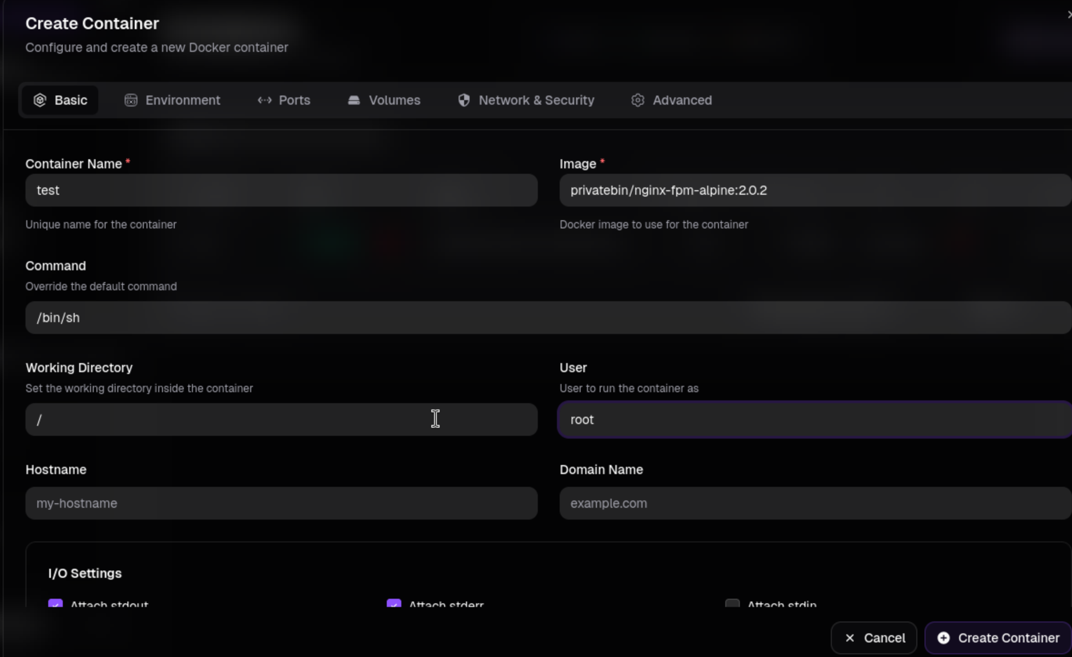Viewport: 1072px width, 657px height.
Task: Focus the Container Name field containing test
Action: [x=281, y=190]
